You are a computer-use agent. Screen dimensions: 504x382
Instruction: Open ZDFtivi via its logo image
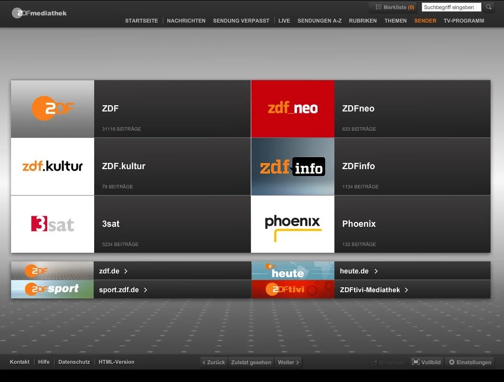click(292, 289)
